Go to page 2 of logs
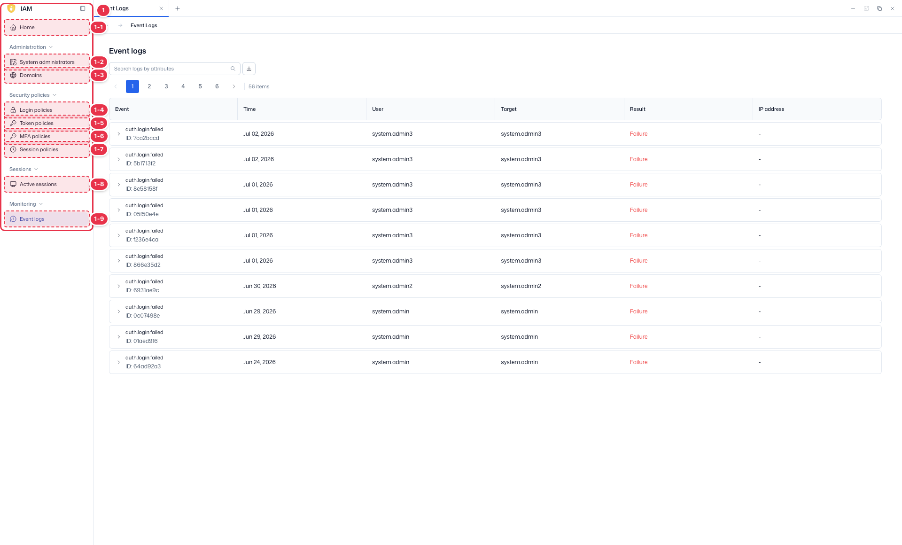The height and width of the screenshot is (545, 902). click(x=149, y=86)
